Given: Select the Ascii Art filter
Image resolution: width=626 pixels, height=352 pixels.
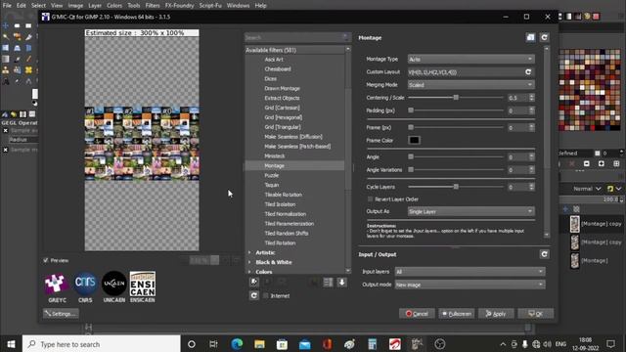Looking at the screenshot, I should (274, 60).
